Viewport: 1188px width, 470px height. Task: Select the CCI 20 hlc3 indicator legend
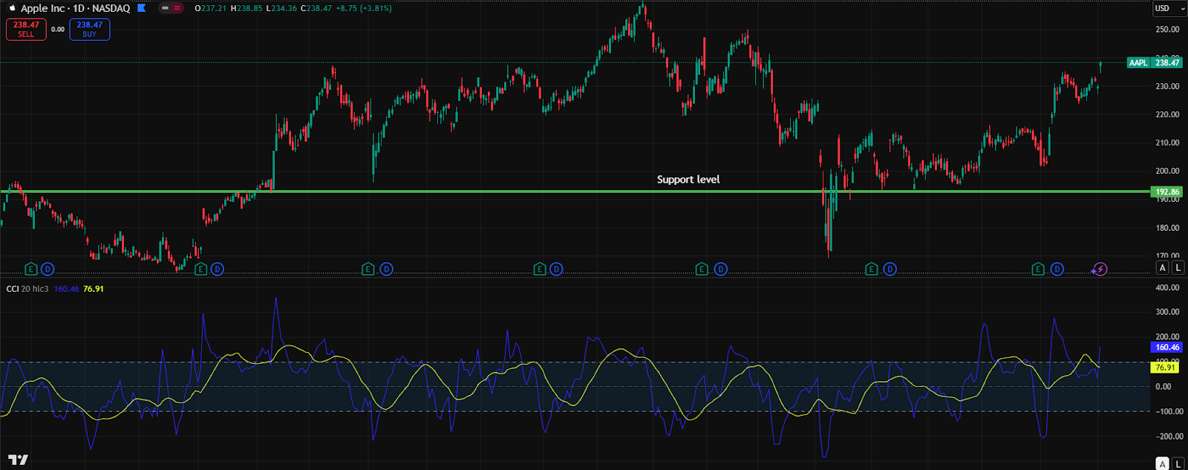point(27,289)
